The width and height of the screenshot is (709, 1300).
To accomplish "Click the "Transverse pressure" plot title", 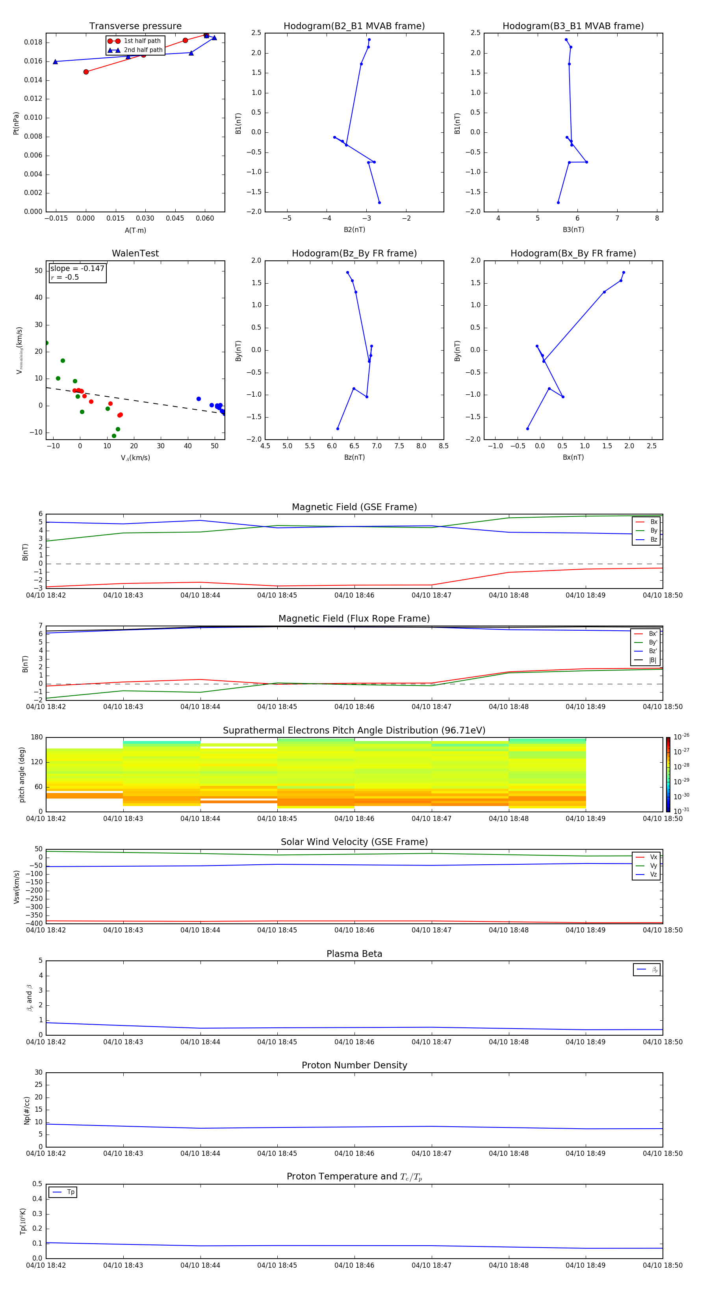I will (x=135, y=26).
